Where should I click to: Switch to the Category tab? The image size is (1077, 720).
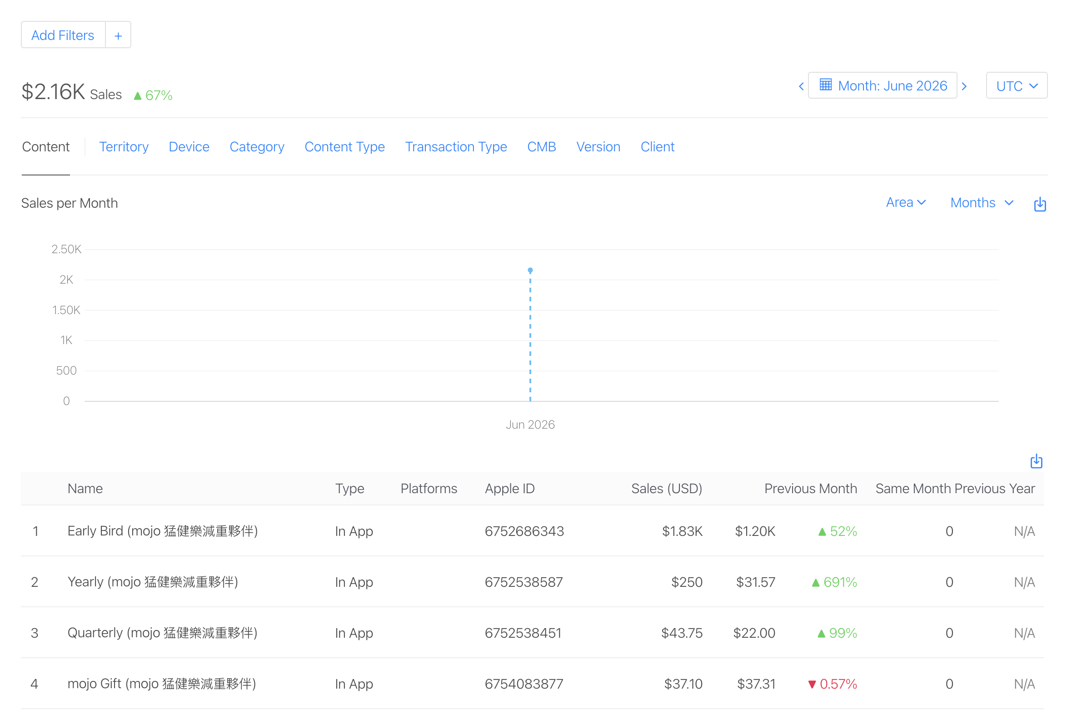point(257,146)
